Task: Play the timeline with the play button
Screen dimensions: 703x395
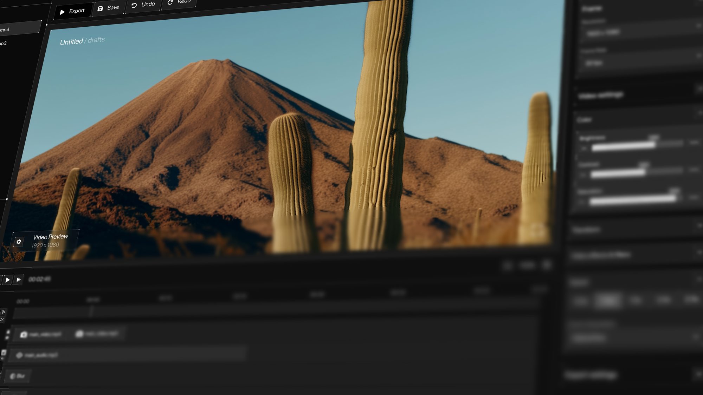Action: [x=7, y=280]
